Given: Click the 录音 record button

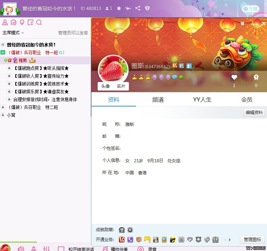Looking at the screenshot, I should pos(147,249).
